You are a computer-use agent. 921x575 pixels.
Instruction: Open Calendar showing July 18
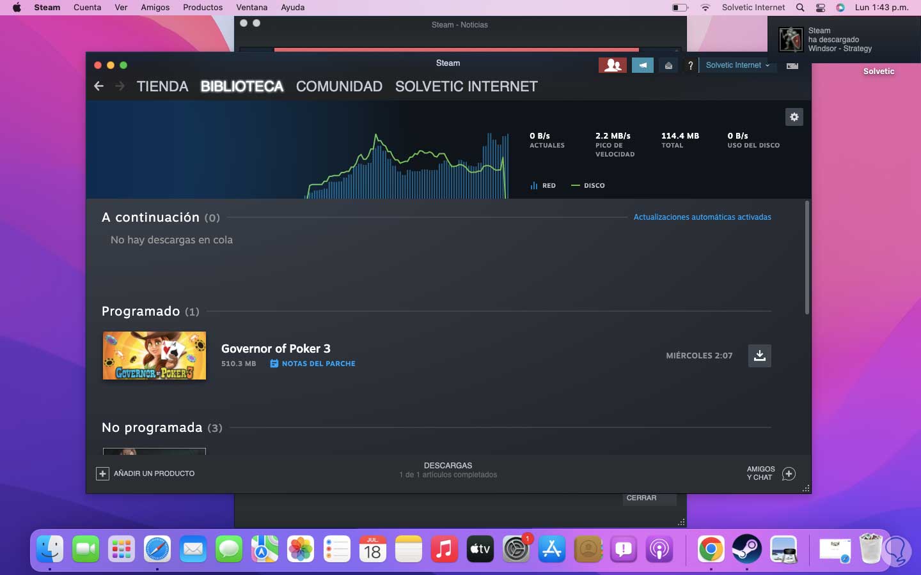point(372,548)
